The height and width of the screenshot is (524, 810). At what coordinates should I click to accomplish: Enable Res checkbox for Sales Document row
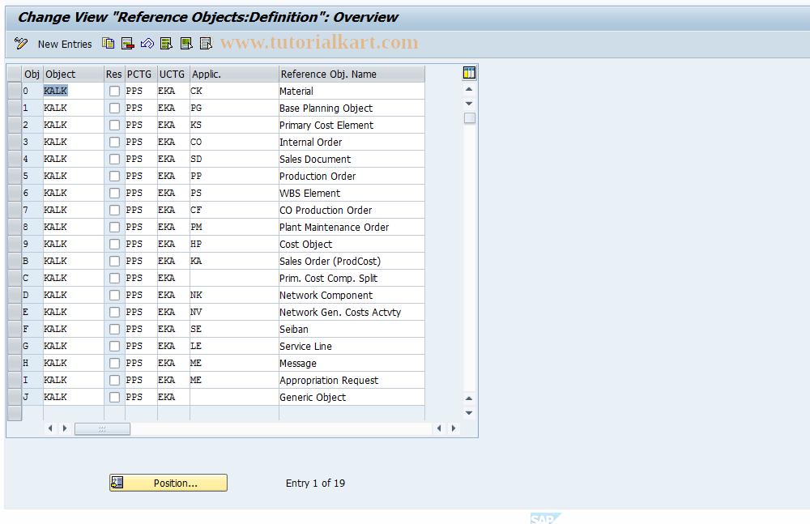114,160
